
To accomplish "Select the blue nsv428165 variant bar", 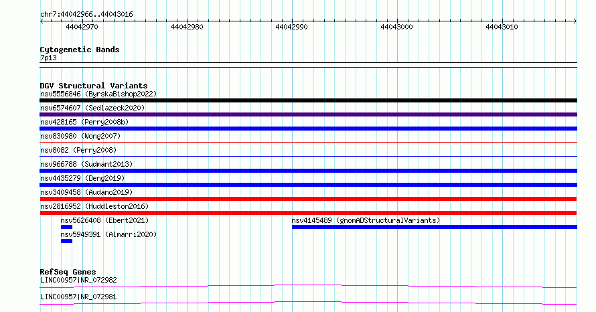I will coord(308,129).
